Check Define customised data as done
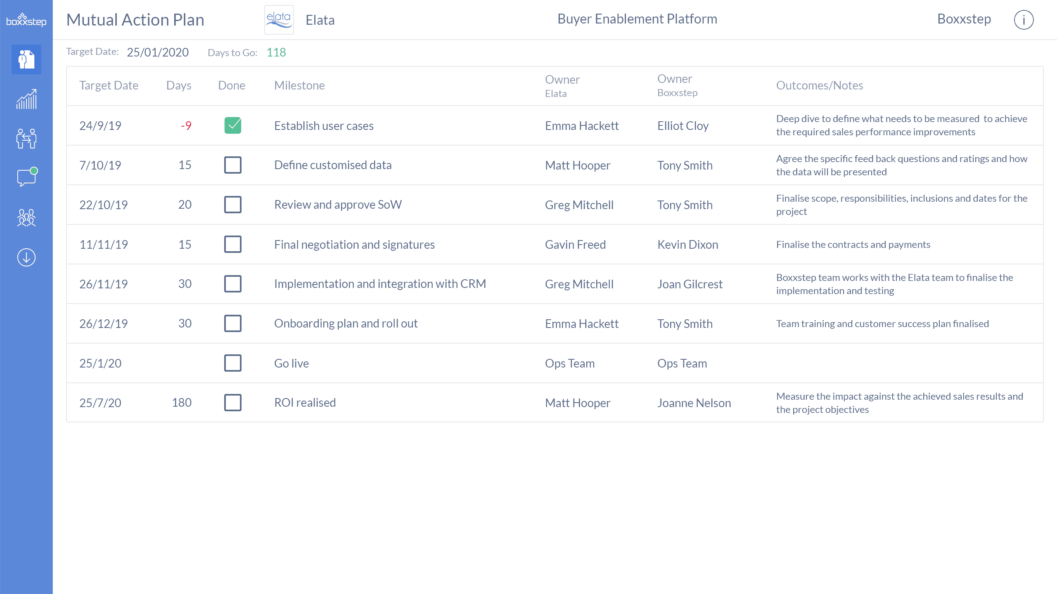Image resolution: width=1057 pixels, height=594 pixels. click(x=232, y=165)
